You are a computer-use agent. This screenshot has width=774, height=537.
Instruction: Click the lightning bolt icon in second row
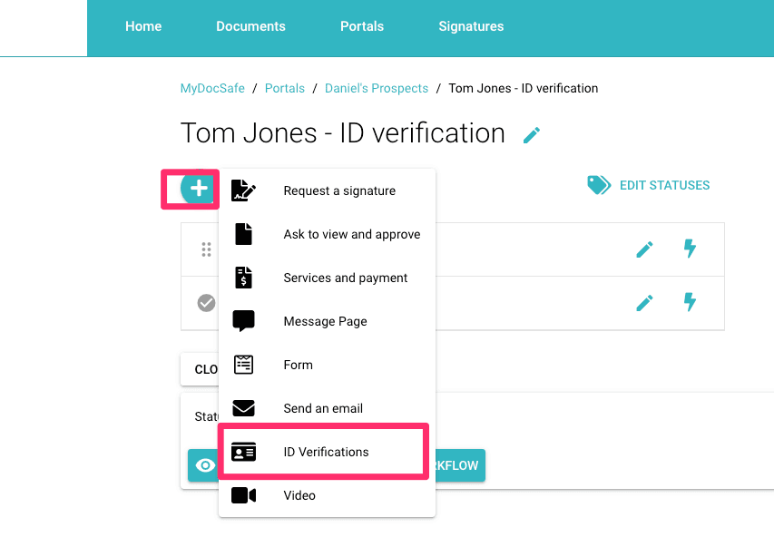coord(690,303)
